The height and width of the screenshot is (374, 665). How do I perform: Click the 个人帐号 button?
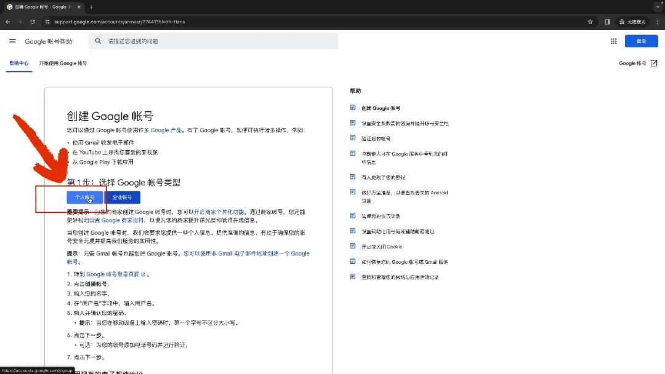(x=85, y=197)
